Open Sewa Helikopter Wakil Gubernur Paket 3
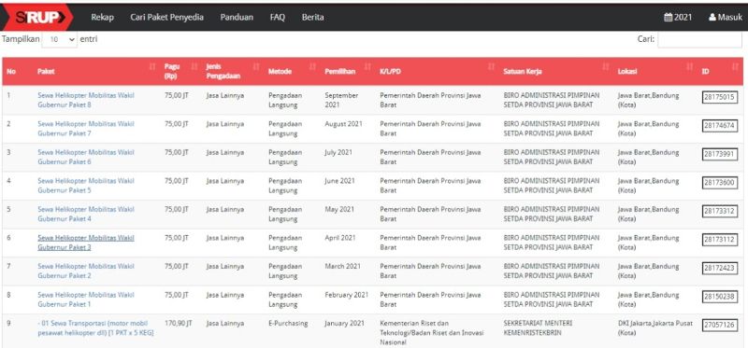Viewport: 748px width, 348px height. (x=86, y=243)
